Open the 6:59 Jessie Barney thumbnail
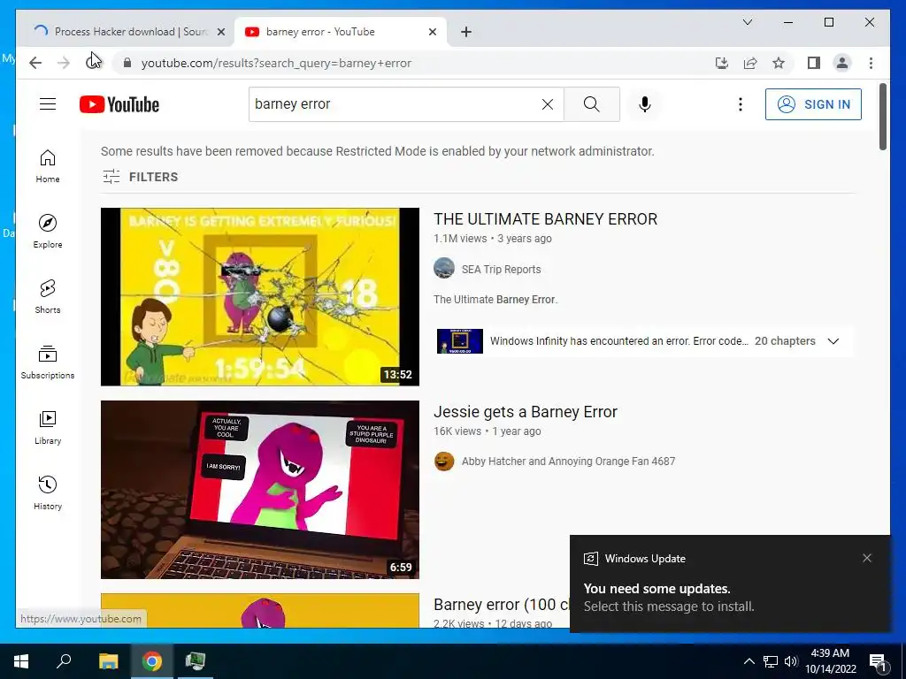Image resolution: width=906 pixels, height=679 pixels. 260,490
